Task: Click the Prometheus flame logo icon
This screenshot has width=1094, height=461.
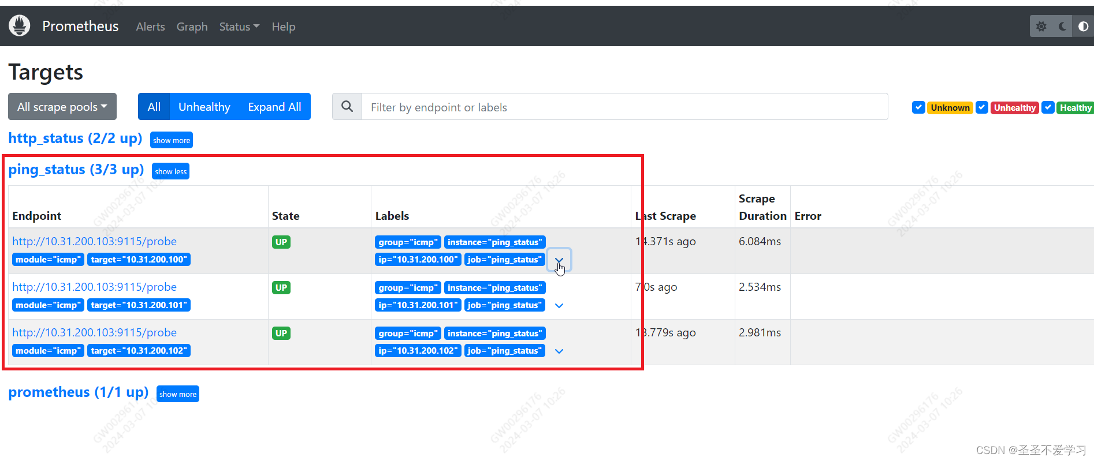Action: (19, 26)
